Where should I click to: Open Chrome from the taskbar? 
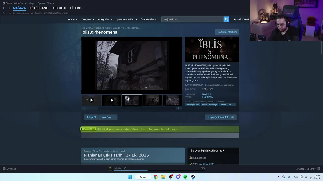156,177
